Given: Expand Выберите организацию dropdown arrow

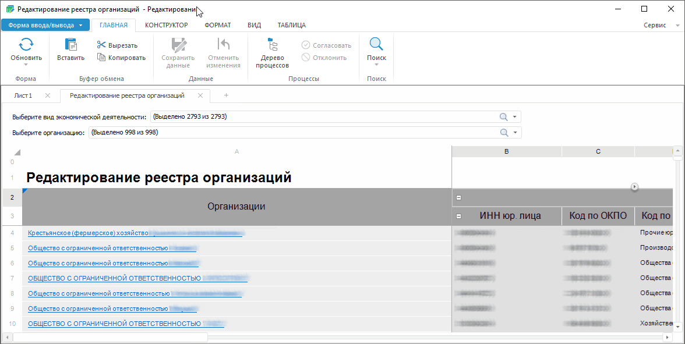Looking at the screenshot, I should pos(515,133).
